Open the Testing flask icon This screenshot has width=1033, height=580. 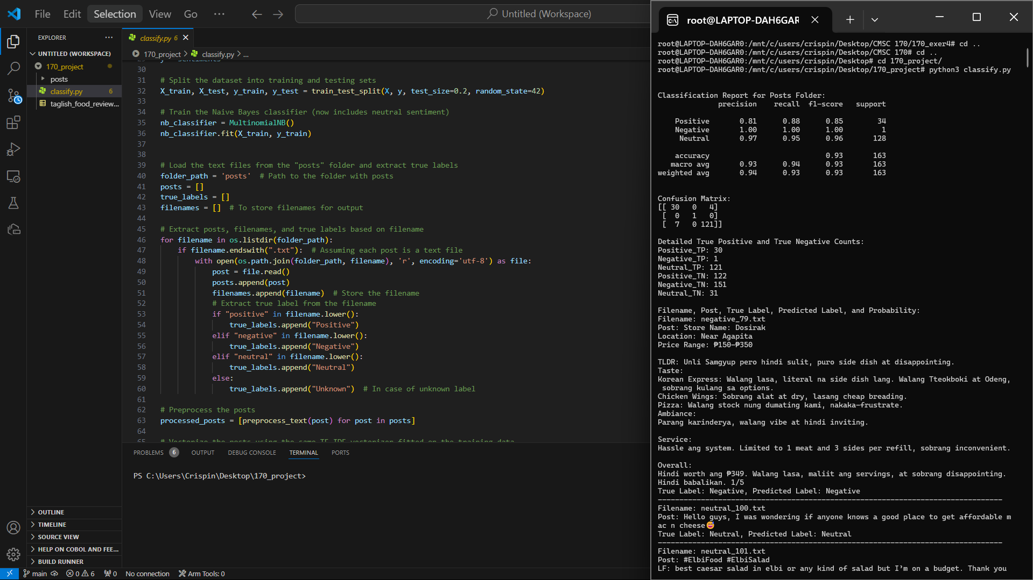pyautogui.click(x=13, y=203)
